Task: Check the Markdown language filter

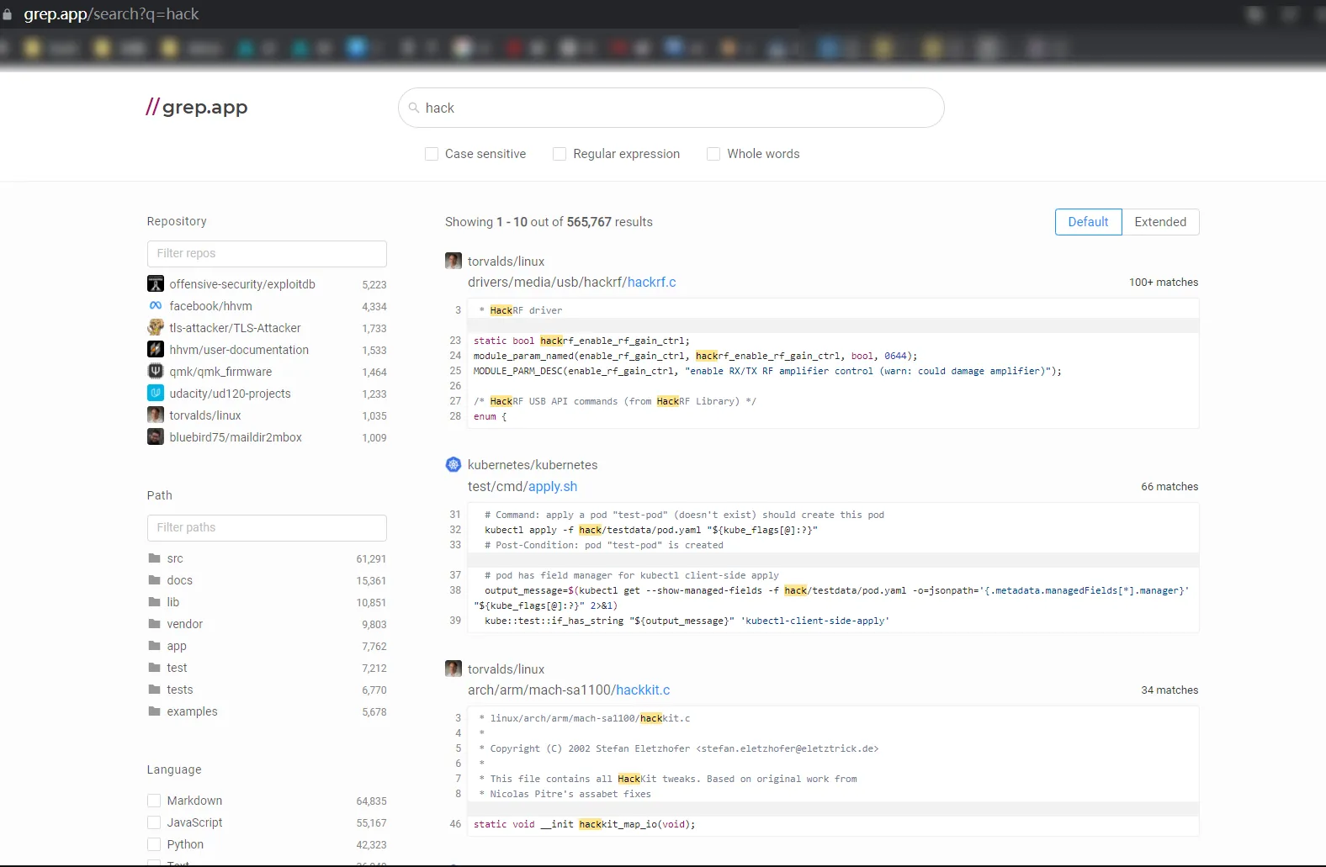Action: 154,801
